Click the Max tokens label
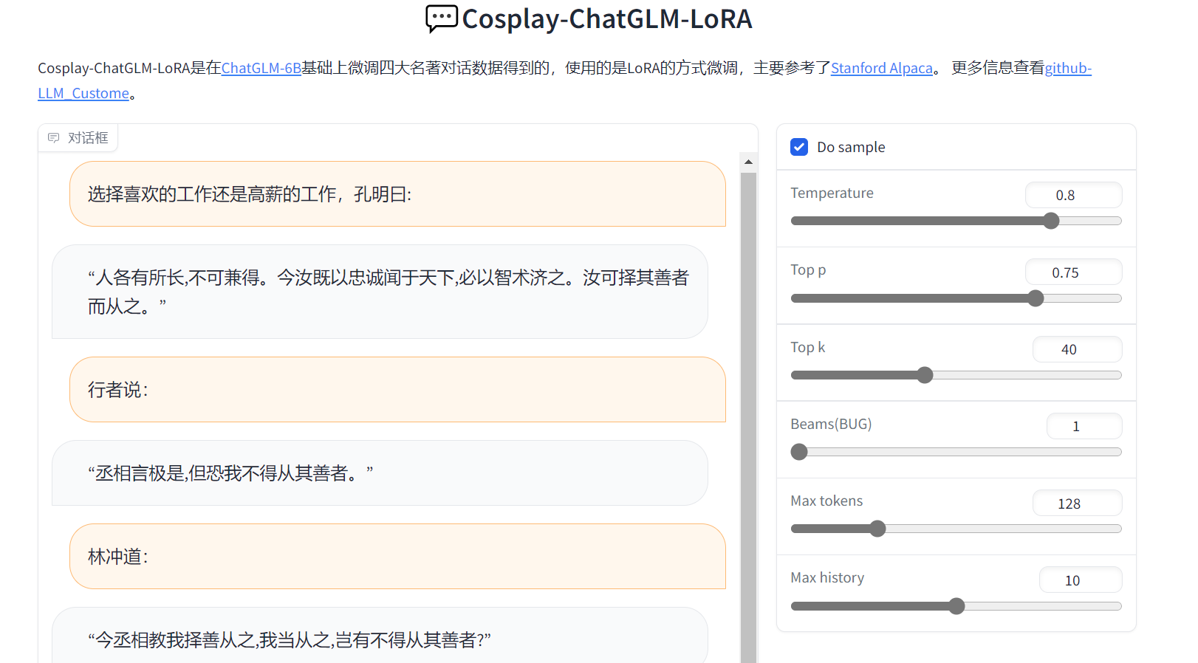The image size is (1198, 663). [826, 501]
